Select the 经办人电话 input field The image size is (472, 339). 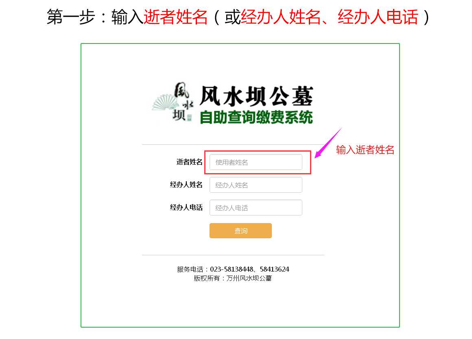click(x=256, y=208)
